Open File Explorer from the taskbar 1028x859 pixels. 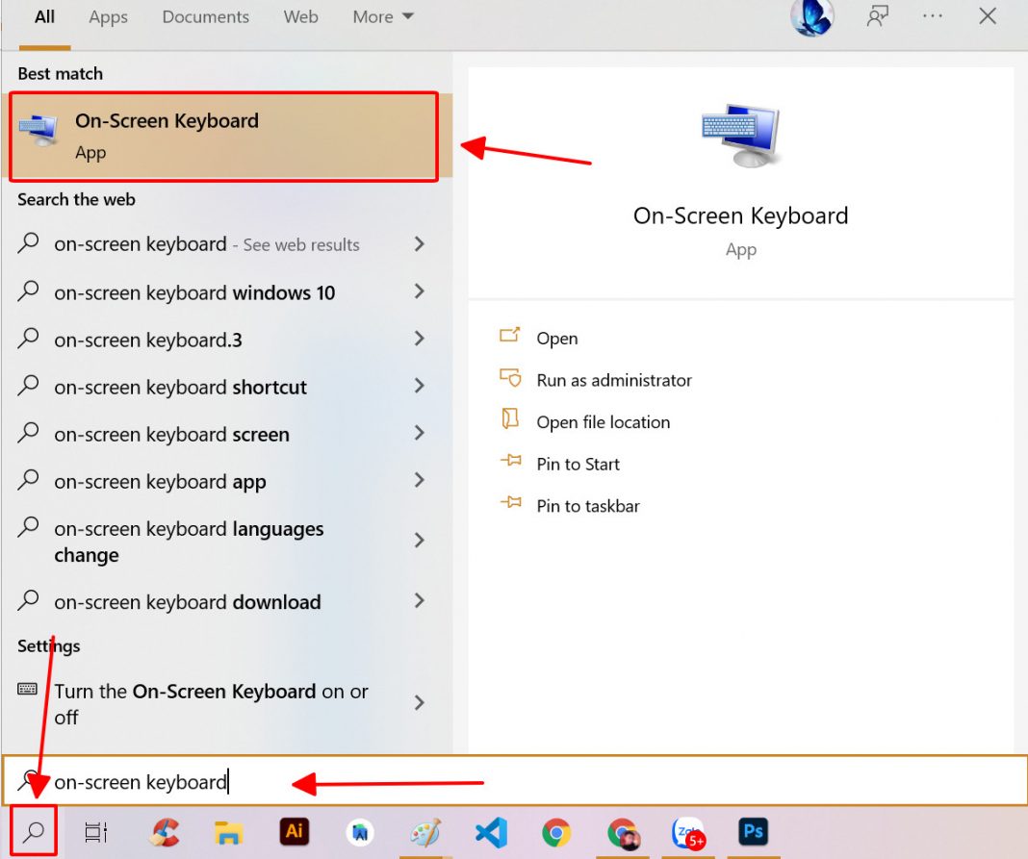click(x=228, y=832)
